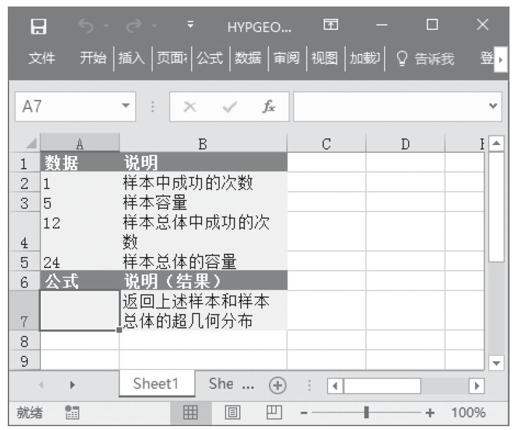Click the 100% zoom level
The width and height of the screenshot is (516, 430).
coord(469,412)
